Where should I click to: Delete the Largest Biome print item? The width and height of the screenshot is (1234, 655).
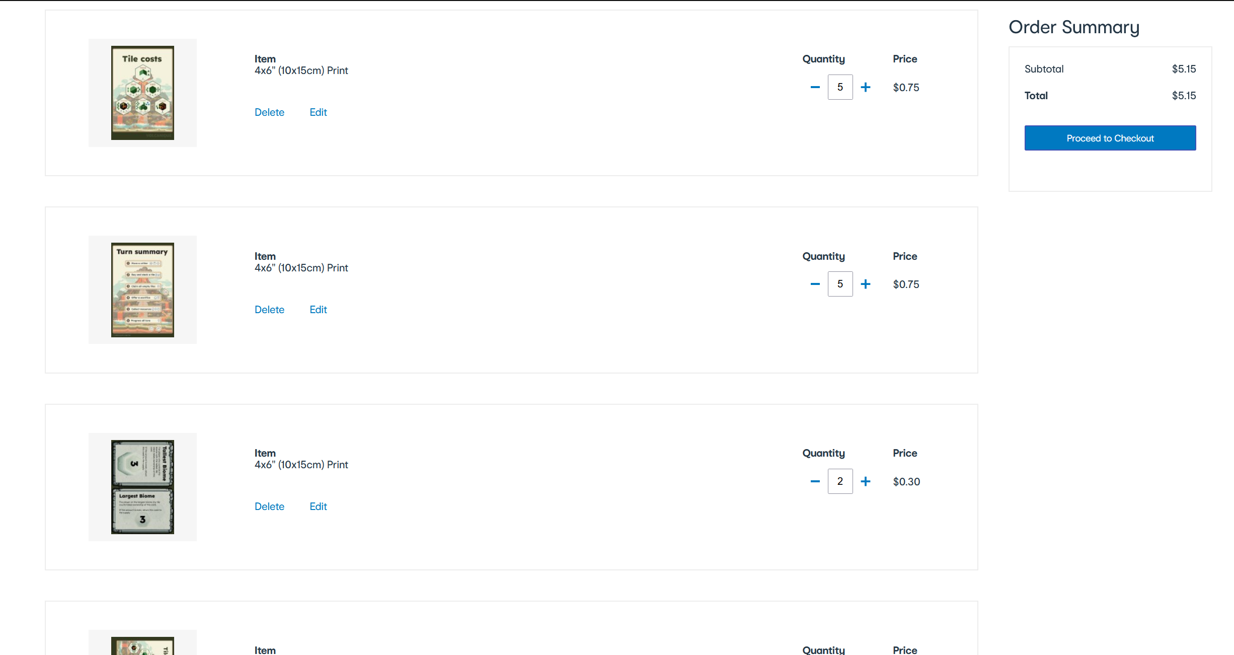click(x=269, y=506)
